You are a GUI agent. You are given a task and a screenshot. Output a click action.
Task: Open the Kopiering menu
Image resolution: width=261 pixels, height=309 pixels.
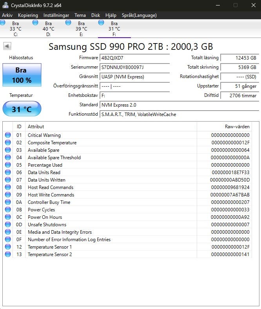[28, 15]
